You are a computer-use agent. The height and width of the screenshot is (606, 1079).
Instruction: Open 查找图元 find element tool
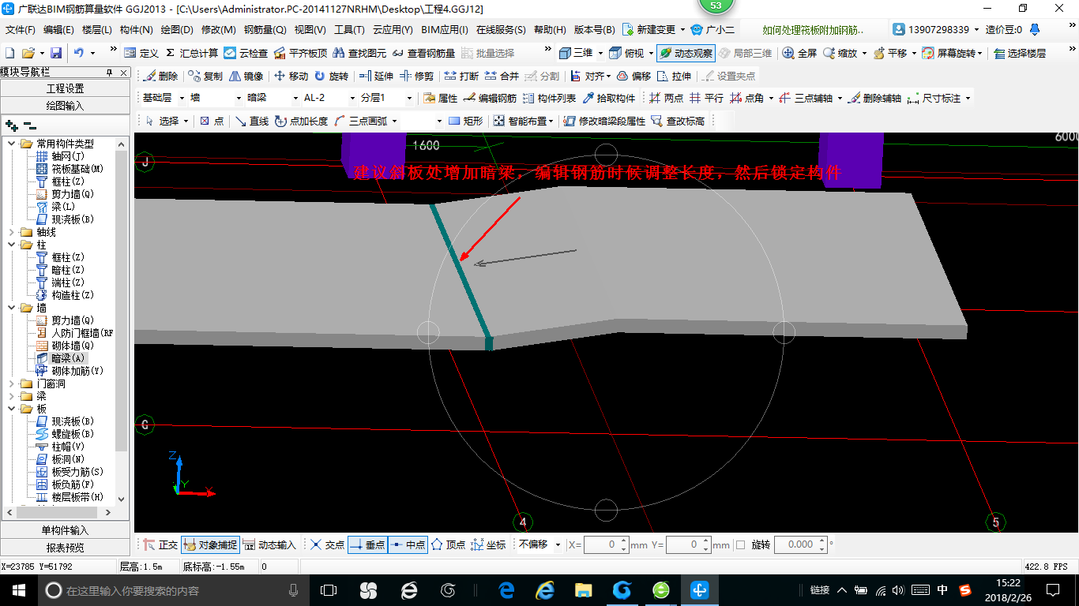click(x=359, y=53)
